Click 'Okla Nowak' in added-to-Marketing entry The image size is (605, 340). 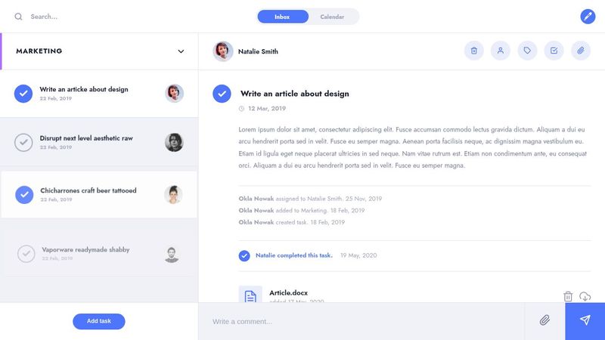[x=256, y=211]
